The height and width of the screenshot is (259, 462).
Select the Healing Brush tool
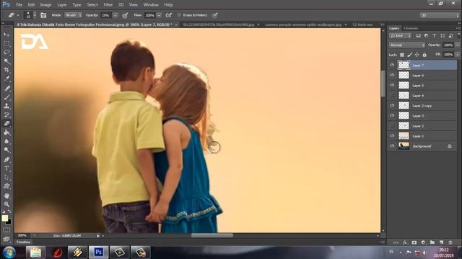6,88
